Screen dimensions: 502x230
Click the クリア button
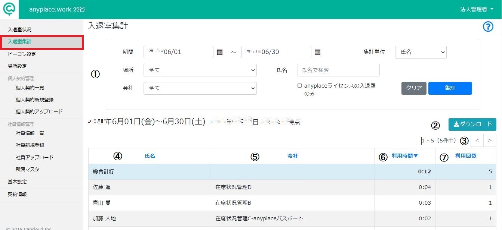point(414,88)
